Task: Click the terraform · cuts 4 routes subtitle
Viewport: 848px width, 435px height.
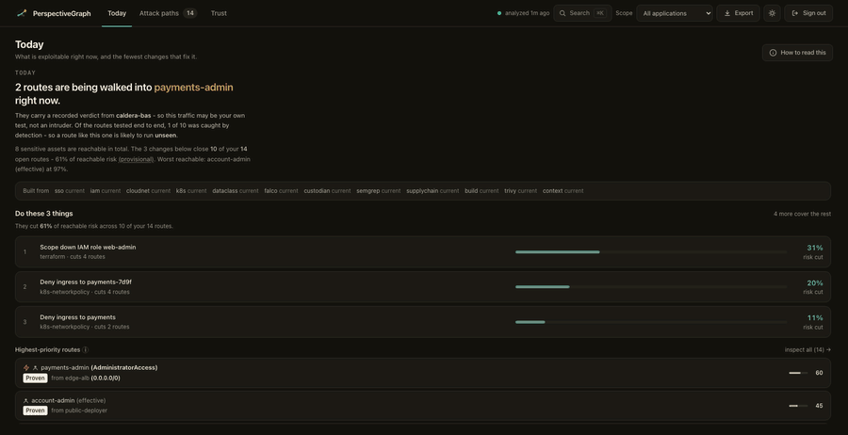Action: [73, 257]
